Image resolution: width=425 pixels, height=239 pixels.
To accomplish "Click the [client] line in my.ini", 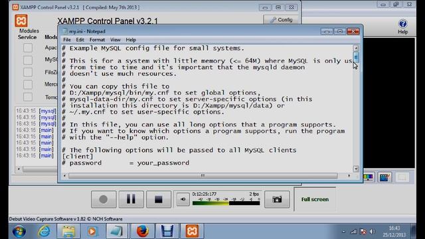I will (78, 157).
